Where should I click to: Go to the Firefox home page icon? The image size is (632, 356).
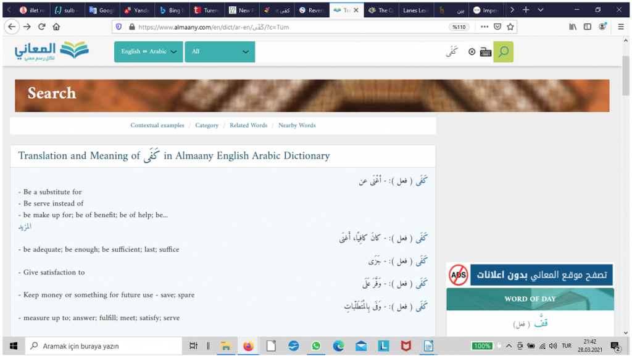[x=57, y=27]
